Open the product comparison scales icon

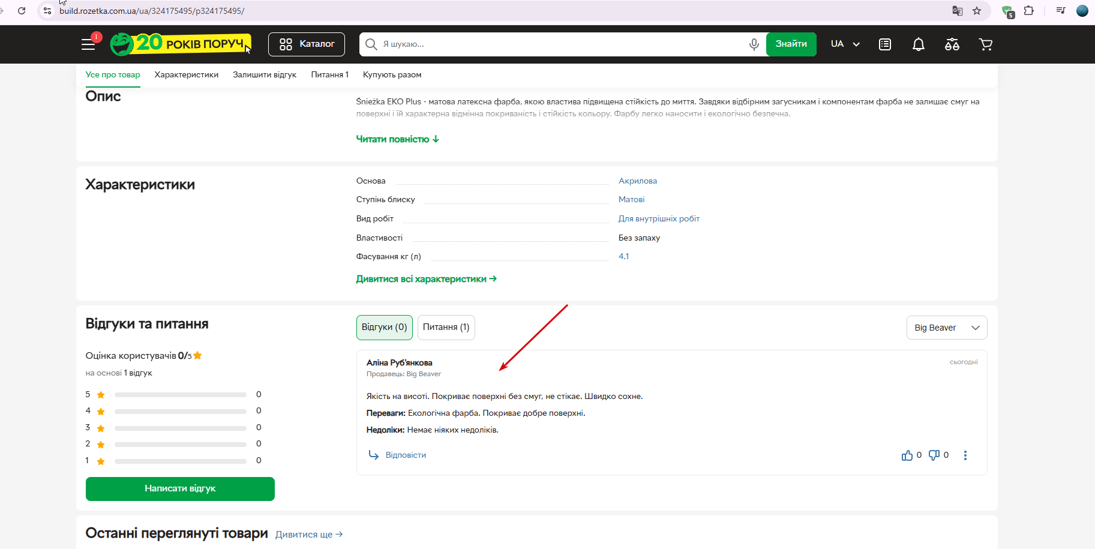pos(952,44)
